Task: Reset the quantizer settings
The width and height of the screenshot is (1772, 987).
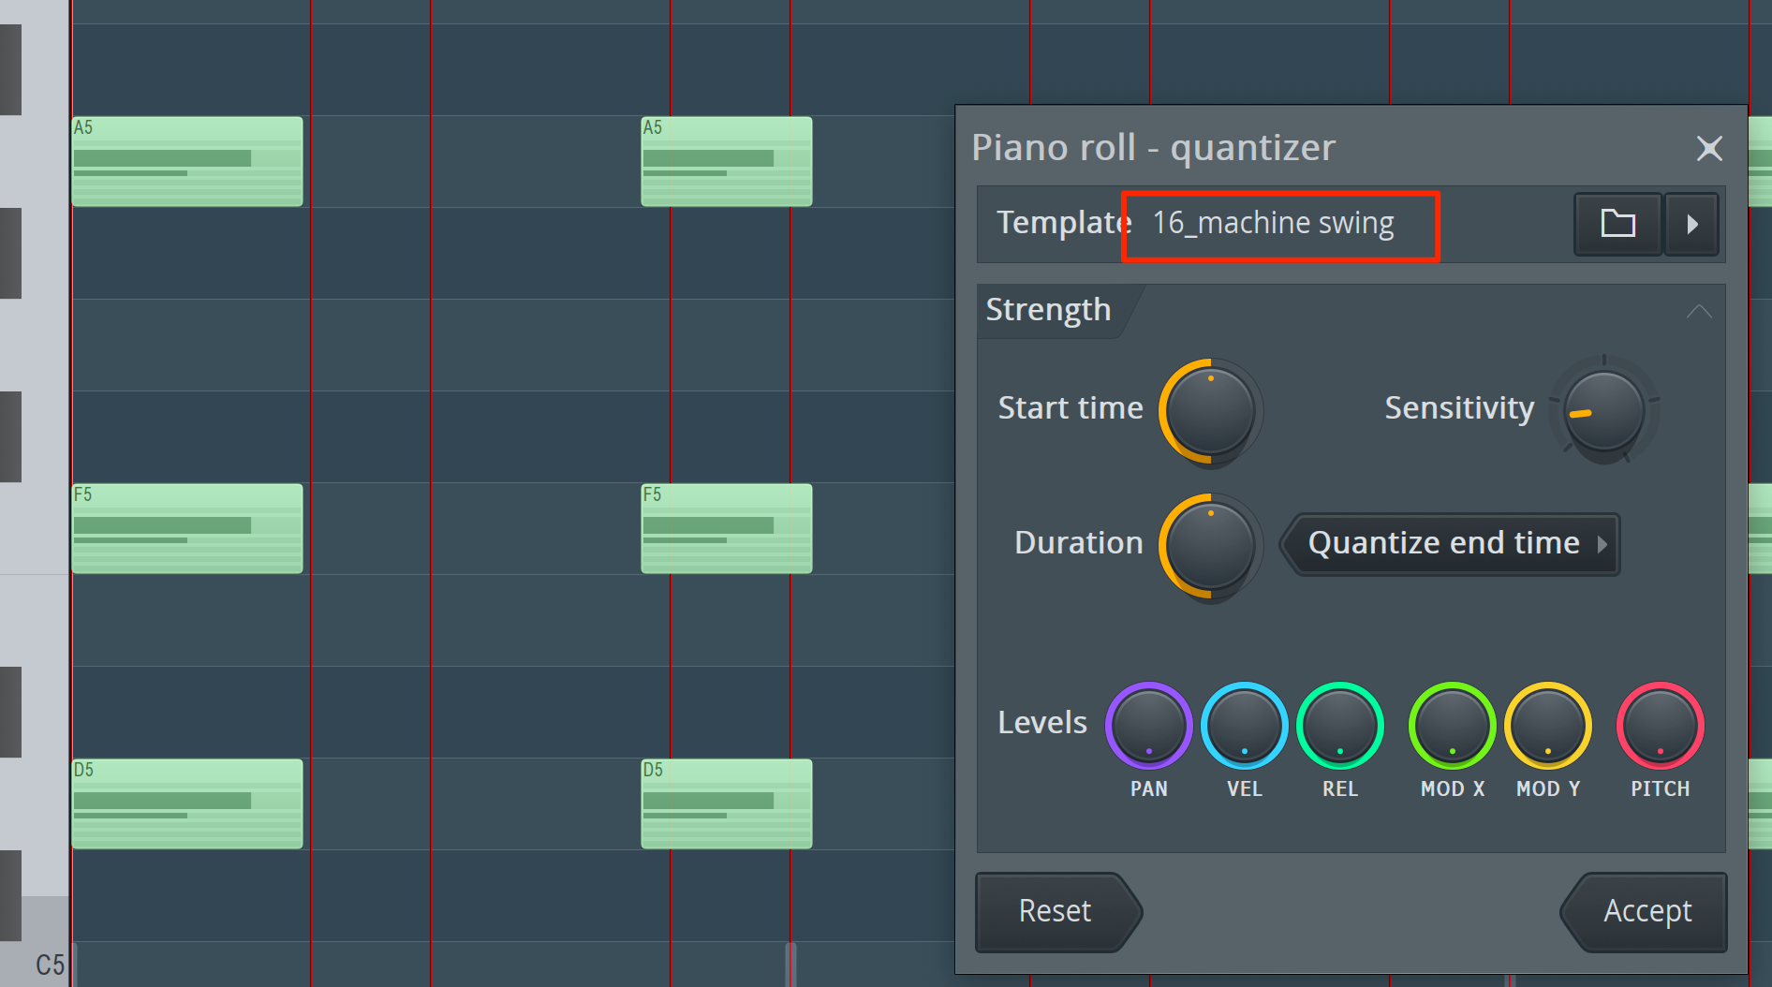Action: (x=1058, y=912)
